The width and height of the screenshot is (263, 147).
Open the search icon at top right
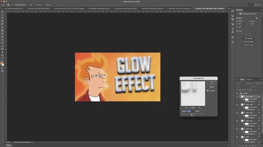click(x=256, y=5)
